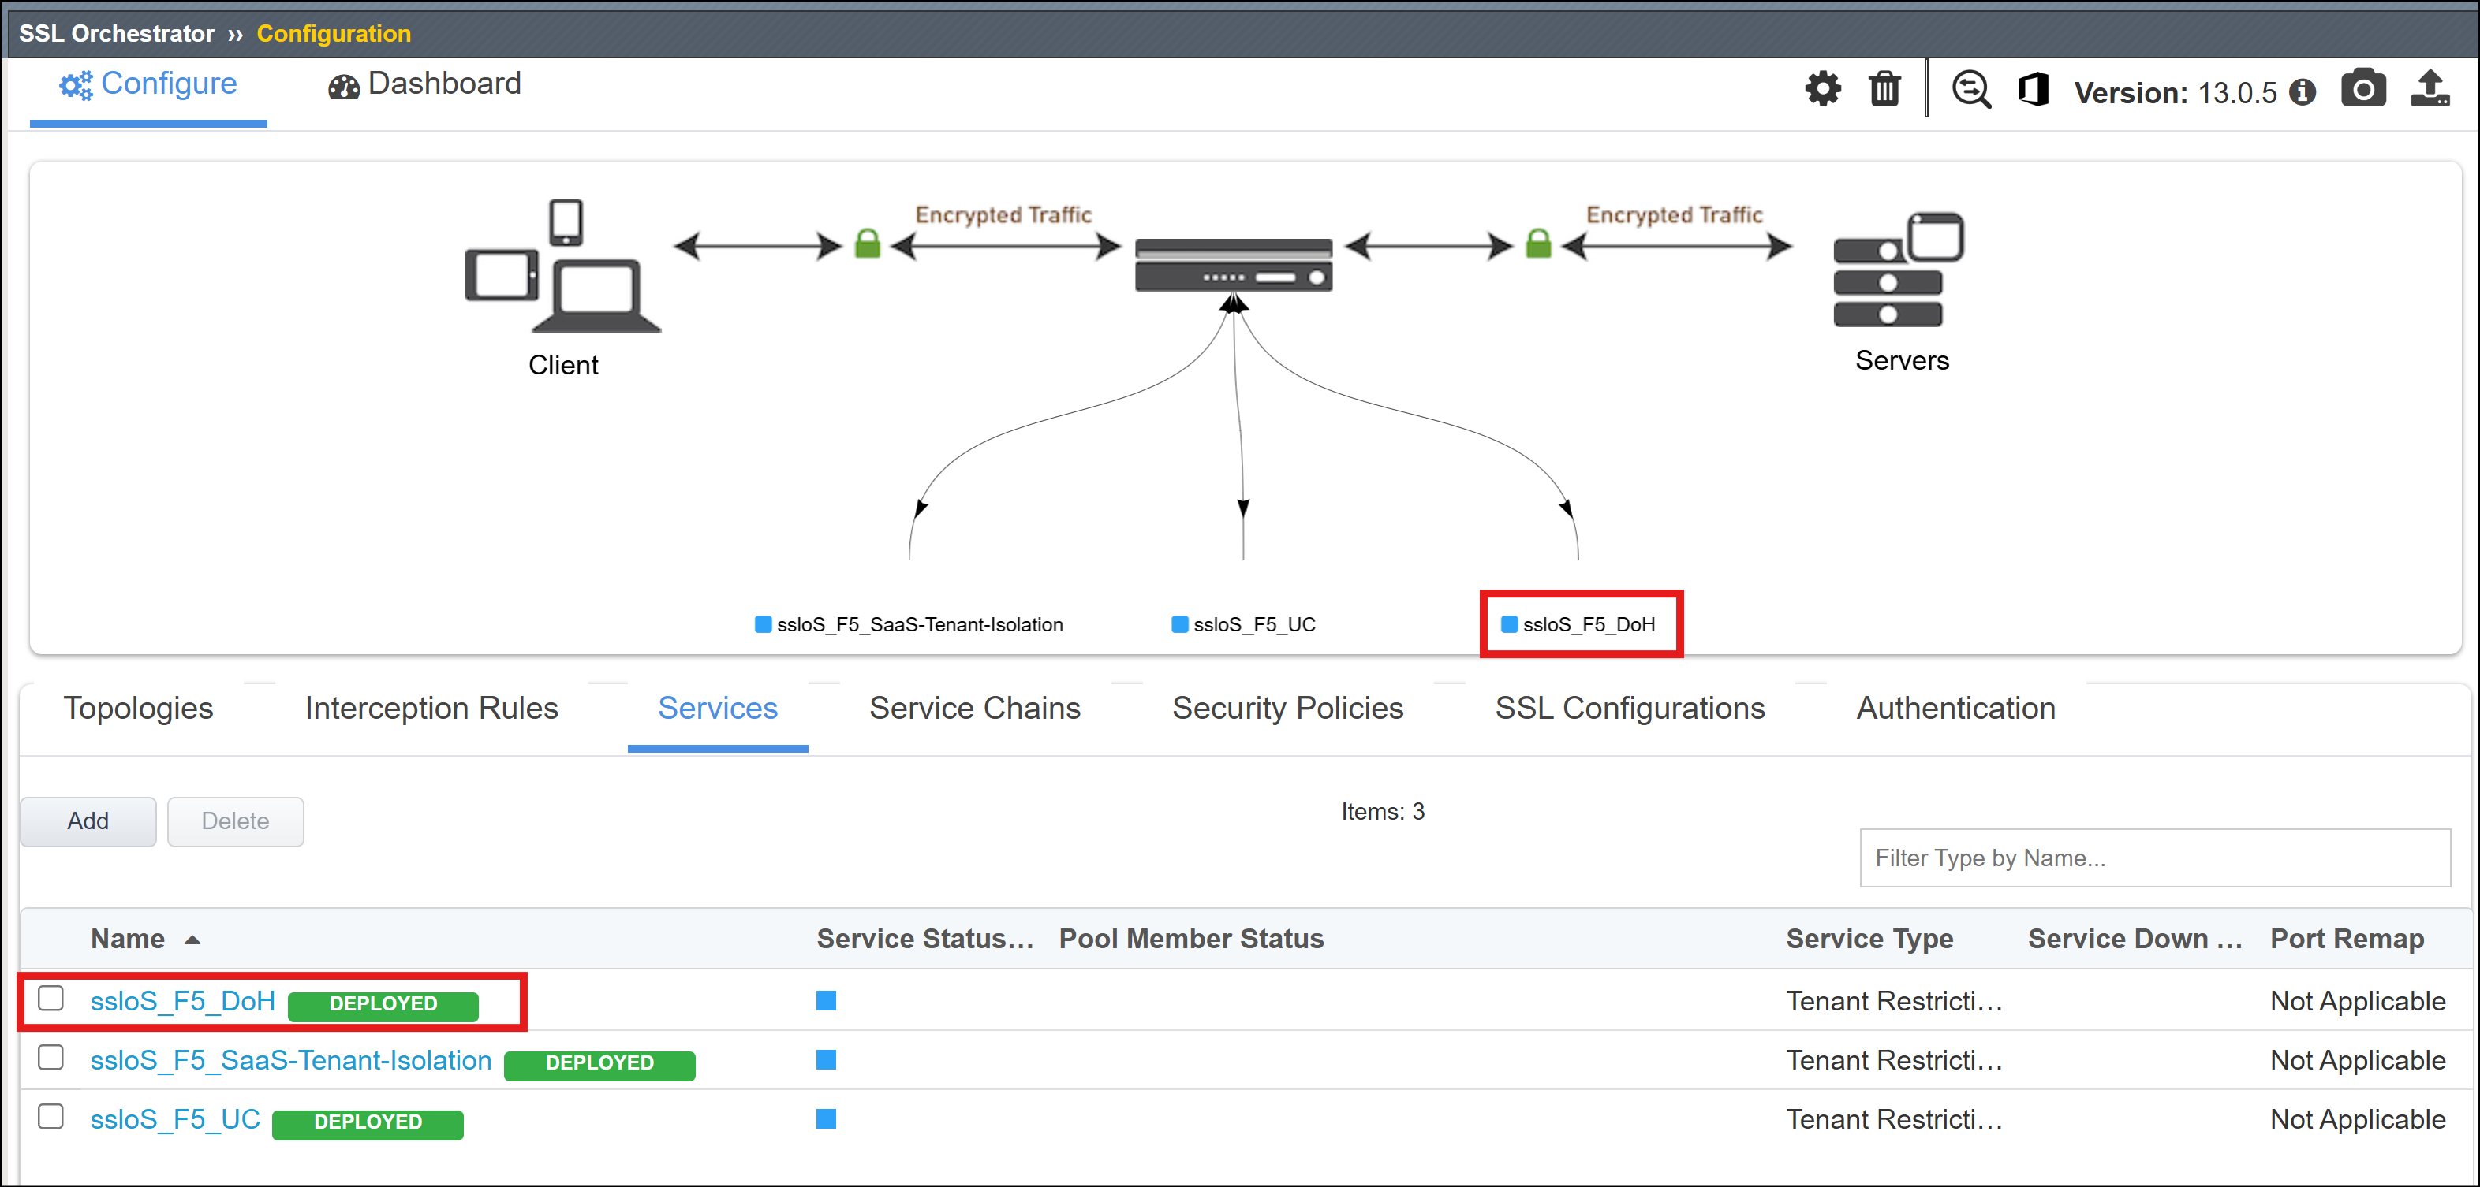Click ssloS_F5_SaaS-Tenant-Isolation node in diagram

click(x=909, y=624)
